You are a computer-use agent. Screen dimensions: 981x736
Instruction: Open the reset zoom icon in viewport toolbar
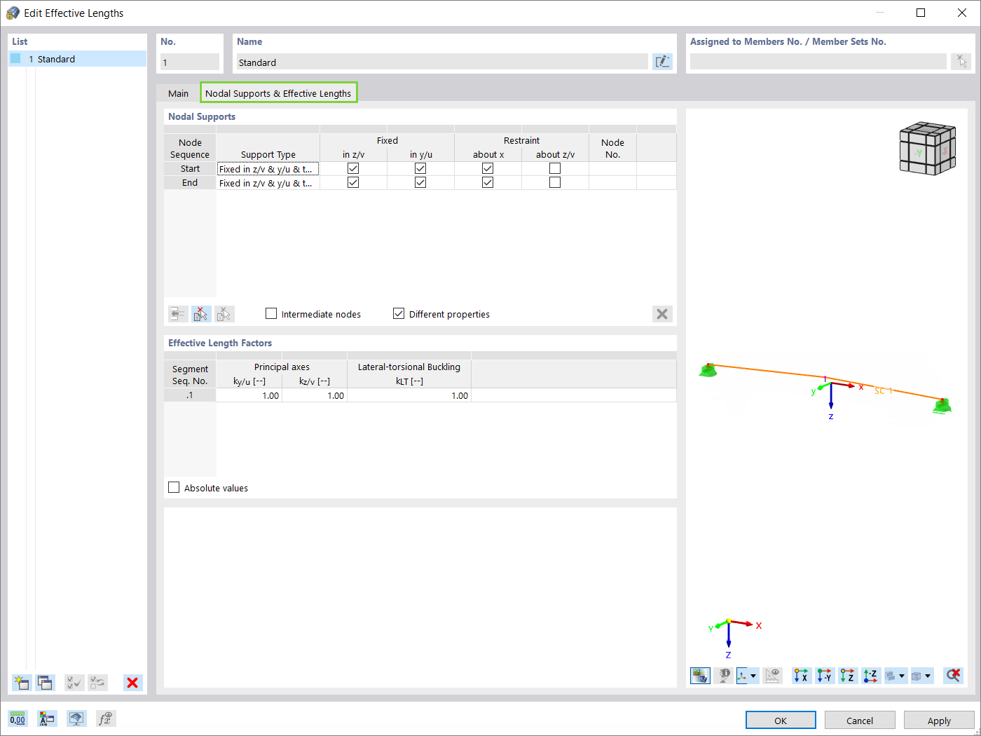[952, 675]
